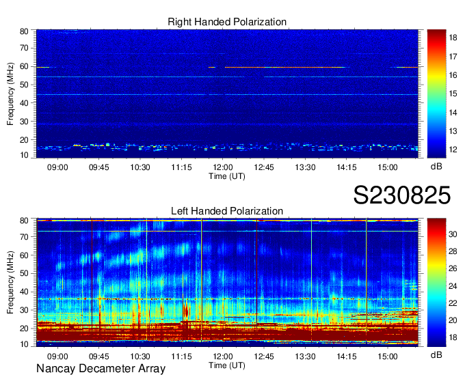Click the 14:15 tick of Left Handed plot
465x377 pixels.
(347, 357)
